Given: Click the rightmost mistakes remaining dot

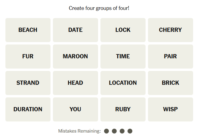Looking at the screenshot, I should click(130, 131).
